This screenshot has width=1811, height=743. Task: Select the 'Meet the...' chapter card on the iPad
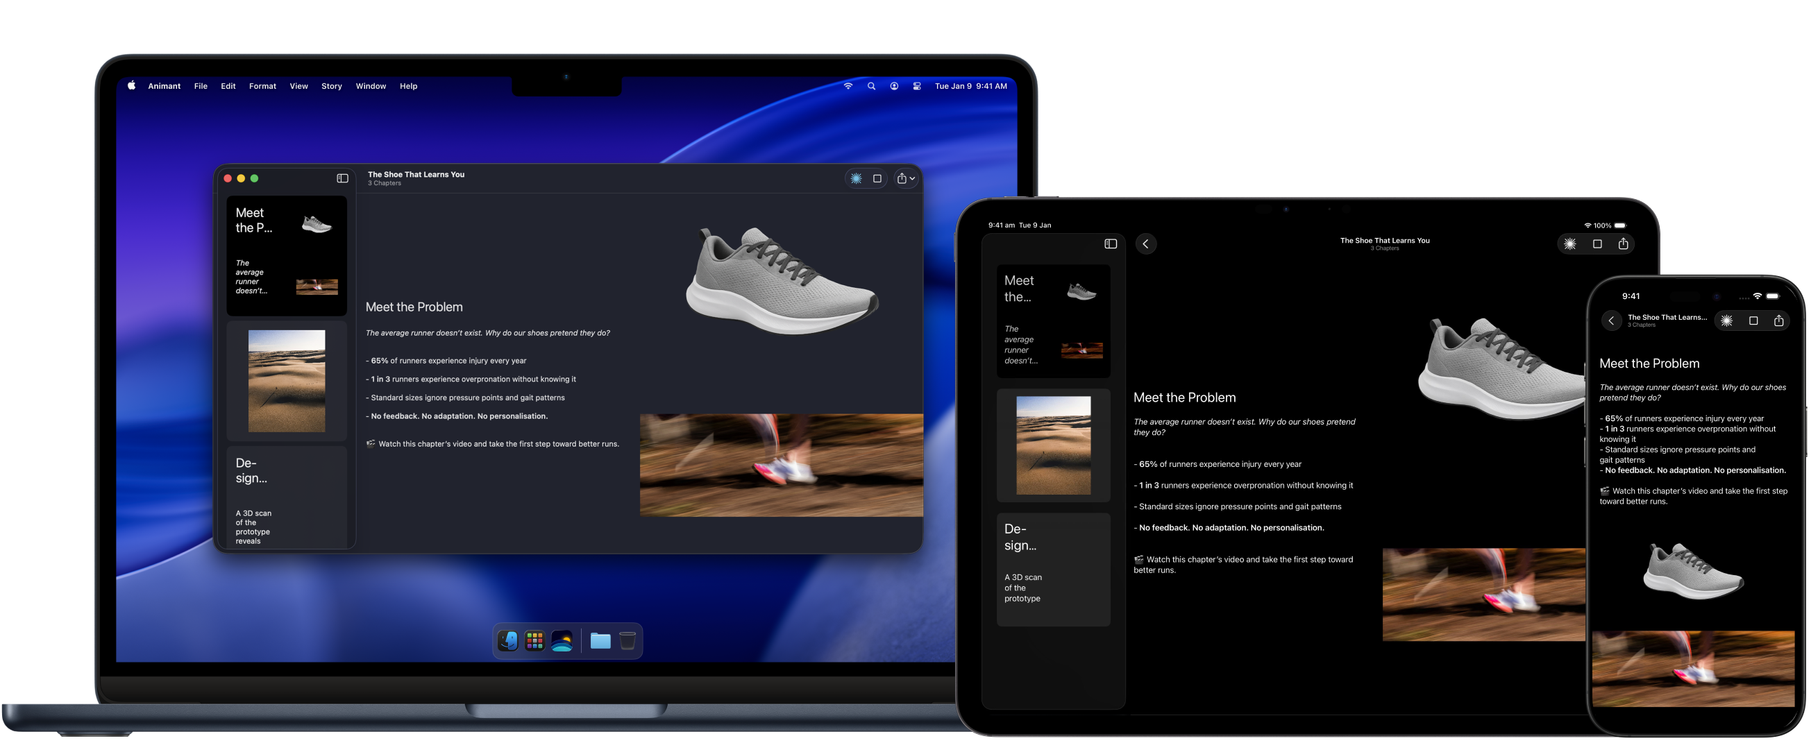tap(1053, 321)
